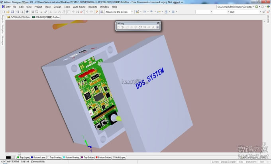Toggle the Top Layer tab
The height and width of the screenshot is (164, 271).
pos(23,158)
